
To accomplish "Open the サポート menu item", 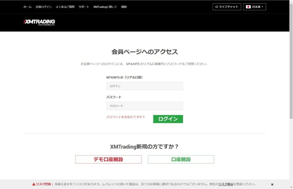I will click(84, 7).
